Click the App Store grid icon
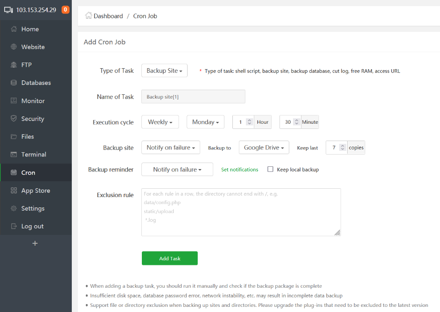440x312 pixels. point(14,191)
